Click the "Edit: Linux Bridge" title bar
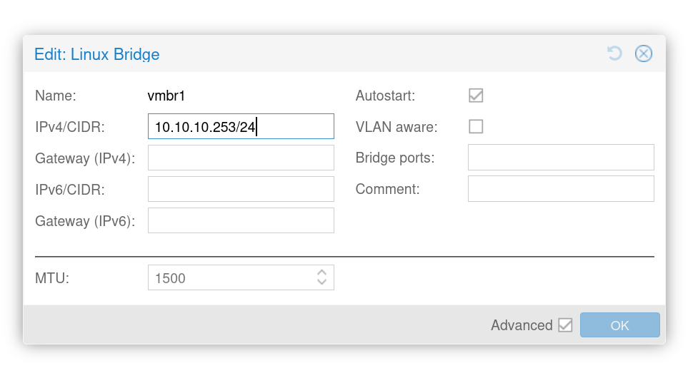Image resolution: width=693 pixels, height=378 pixels. 286,54
